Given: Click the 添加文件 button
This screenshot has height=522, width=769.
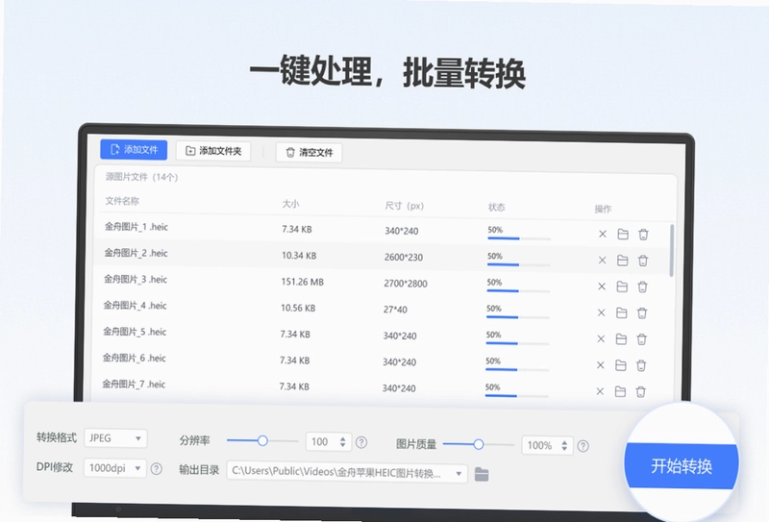Looking at the screenshot, I should coord(134,150).
